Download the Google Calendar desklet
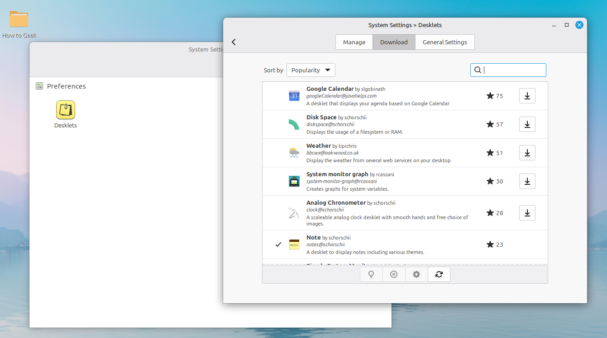Viewport: 607px width, 338px height. 527,96
